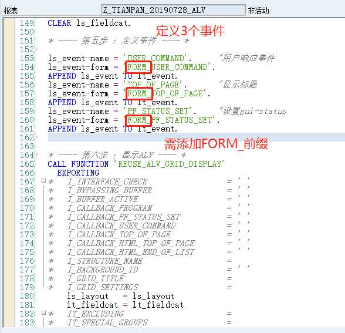The width and height of the screenshot is (345, 333).
Task: Click 'ls_event-form' on line 157
Action: pos(79,93)
